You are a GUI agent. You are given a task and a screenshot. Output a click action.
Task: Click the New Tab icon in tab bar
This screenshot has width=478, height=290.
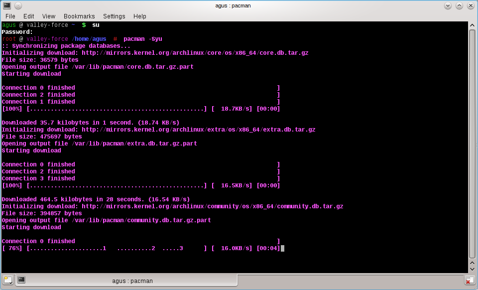8,280
